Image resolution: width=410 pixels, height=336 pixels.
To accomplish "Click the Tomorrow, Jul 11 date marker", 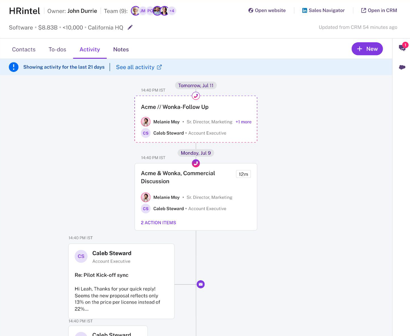I will [196, 85].
